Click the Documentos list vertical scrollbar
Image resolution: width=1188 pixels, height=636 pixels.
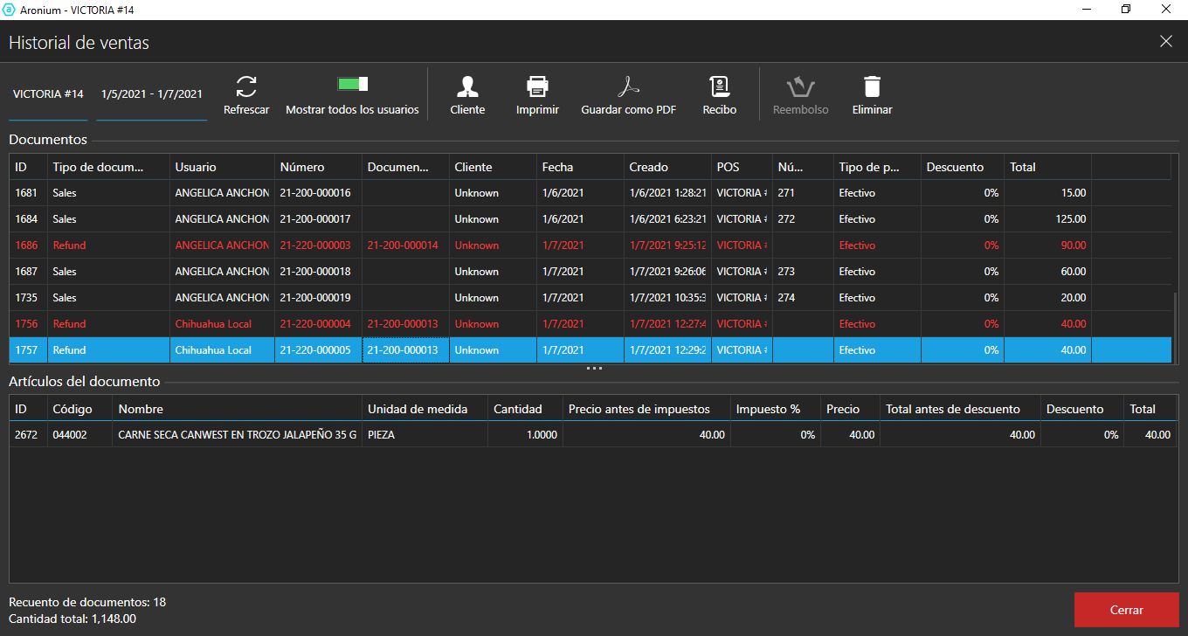(1174, 328)
